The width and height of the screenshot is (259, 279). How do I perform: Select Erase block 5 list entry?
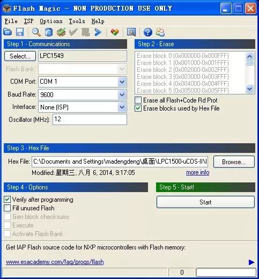click(183, 91)
